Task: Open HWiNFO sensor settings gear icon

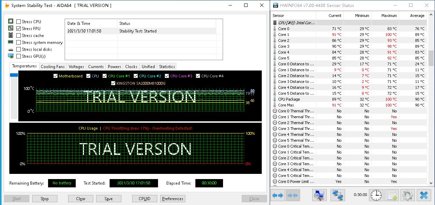Action: (x=408, y=195)
